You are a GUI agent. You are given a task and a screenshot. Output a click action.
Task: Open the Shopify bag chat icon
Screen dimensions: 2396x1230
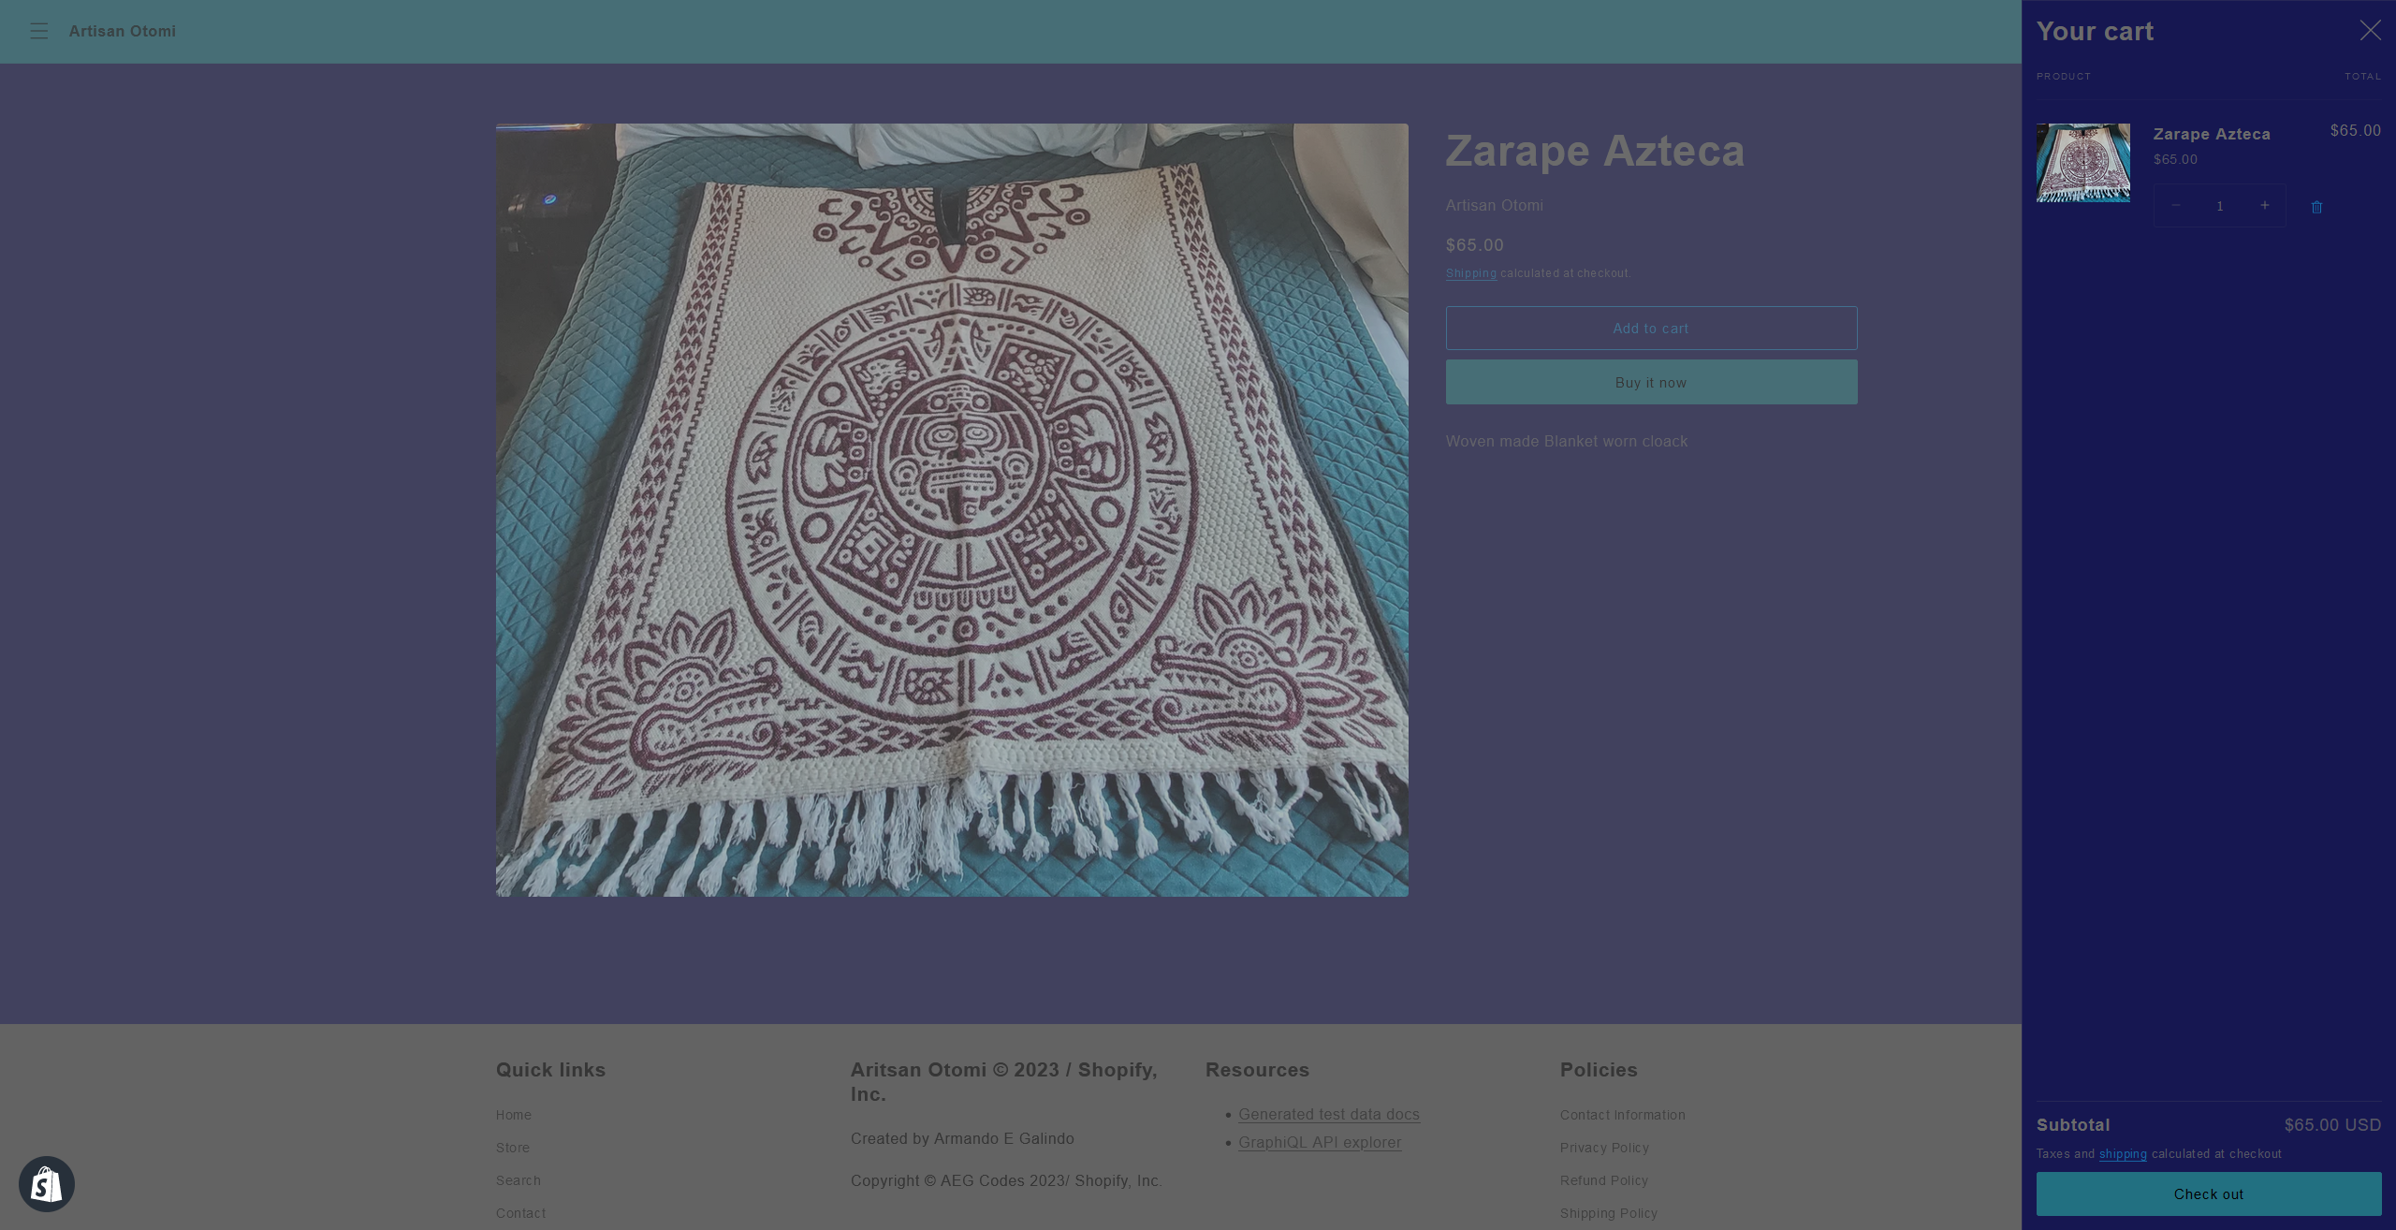tap(47, 1184)
